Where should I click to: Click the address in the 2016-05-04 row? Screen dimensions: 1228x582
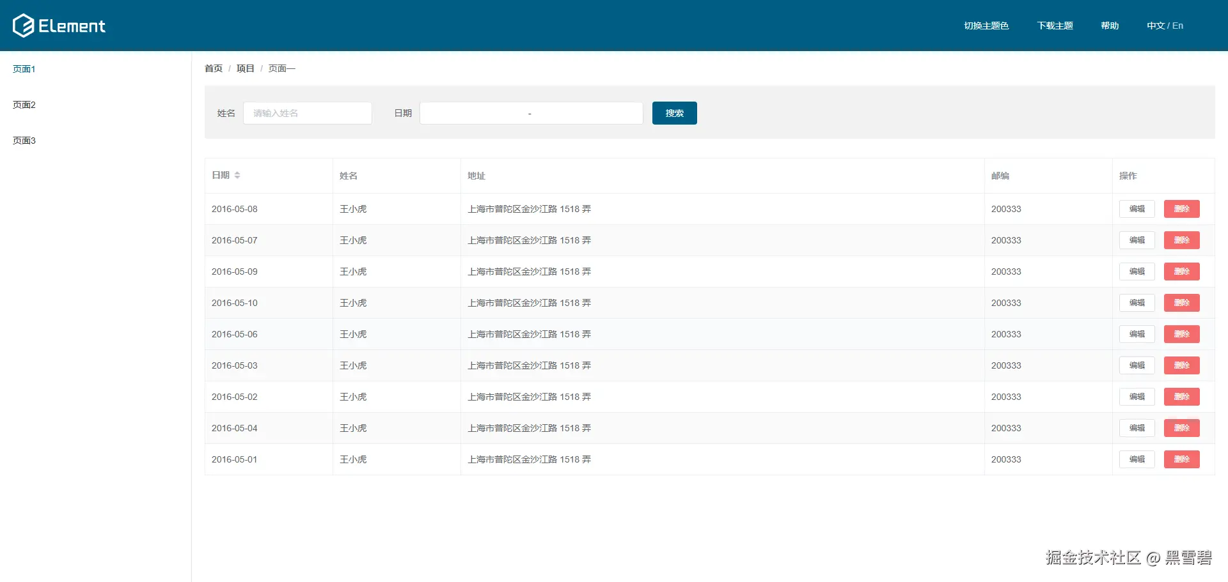[530, 428]
